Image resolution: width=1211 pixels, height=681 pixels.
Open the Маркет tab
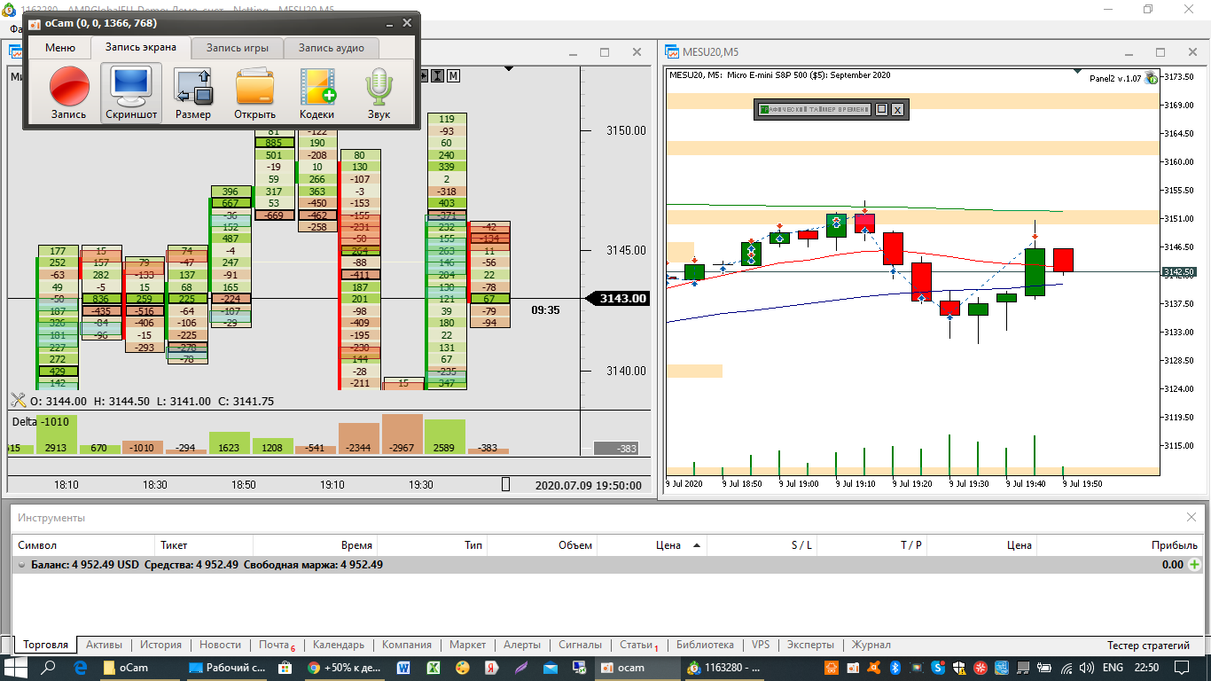[x=467, y=645]
